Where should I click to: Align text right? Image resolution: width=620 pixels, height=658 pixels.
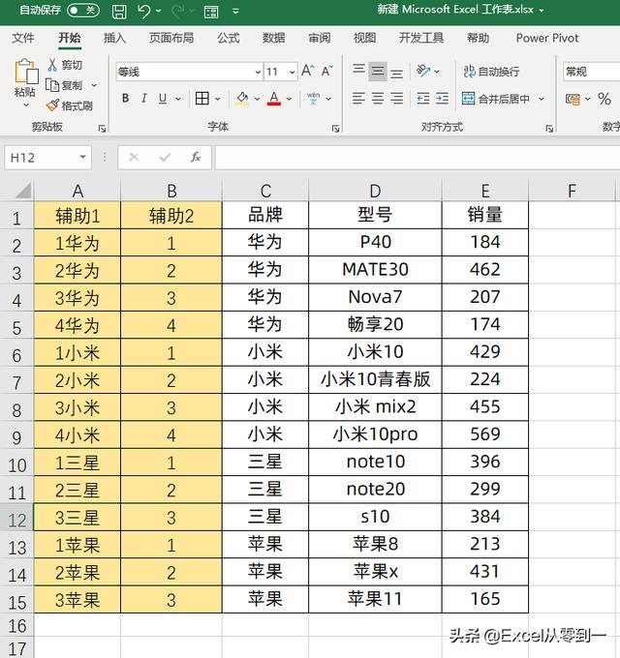tap(396, 99)
